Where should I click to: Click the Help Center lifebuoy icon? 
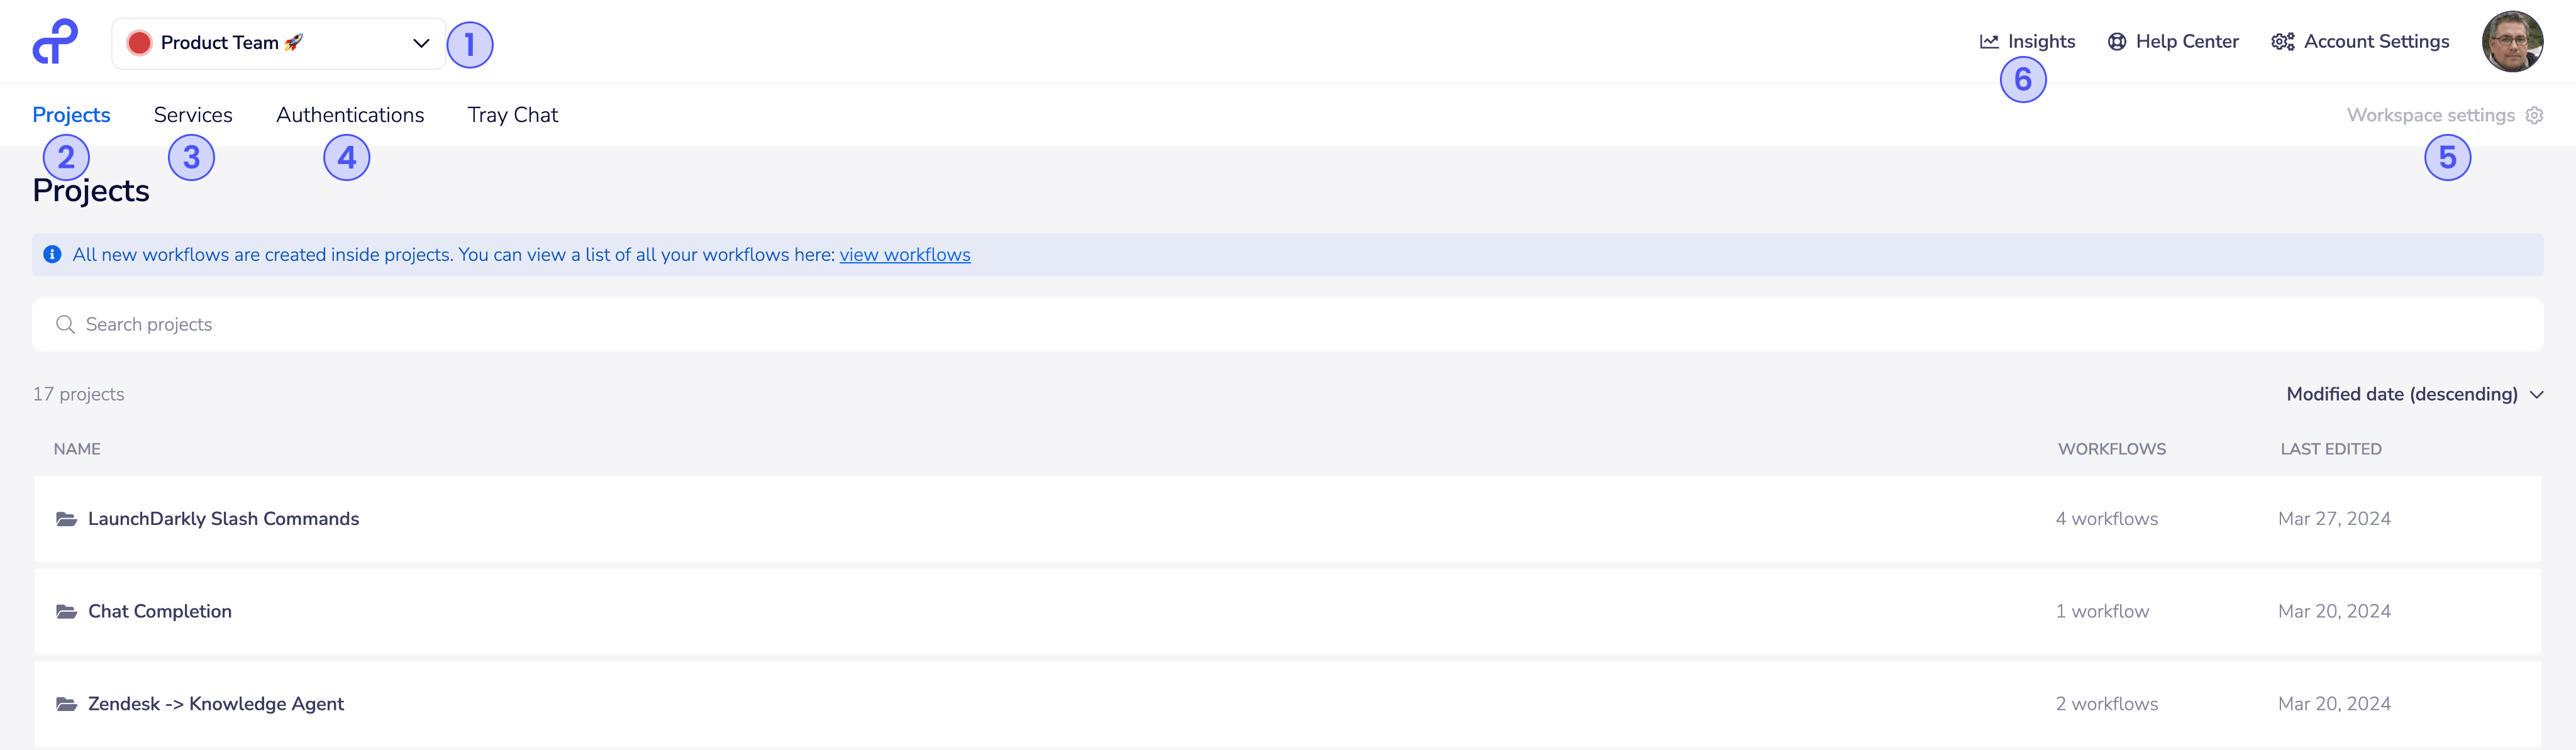point(2117,42)
